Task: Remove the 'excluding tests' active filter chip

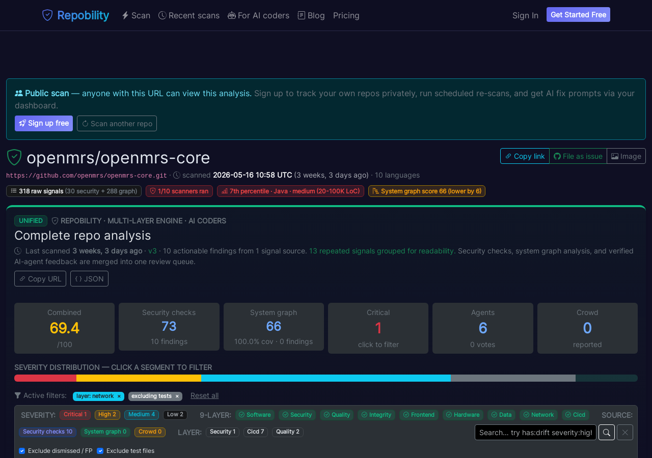Action: [x=177, y=396]
